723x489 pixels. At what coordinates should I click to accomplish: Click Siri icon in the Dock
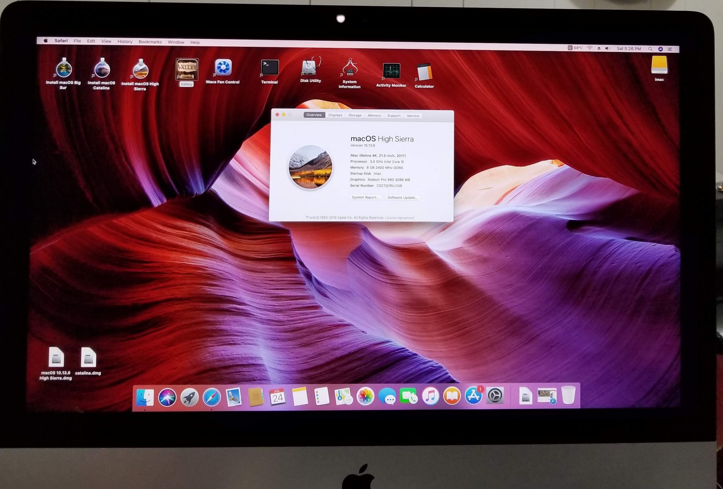(x=167, y=397)
